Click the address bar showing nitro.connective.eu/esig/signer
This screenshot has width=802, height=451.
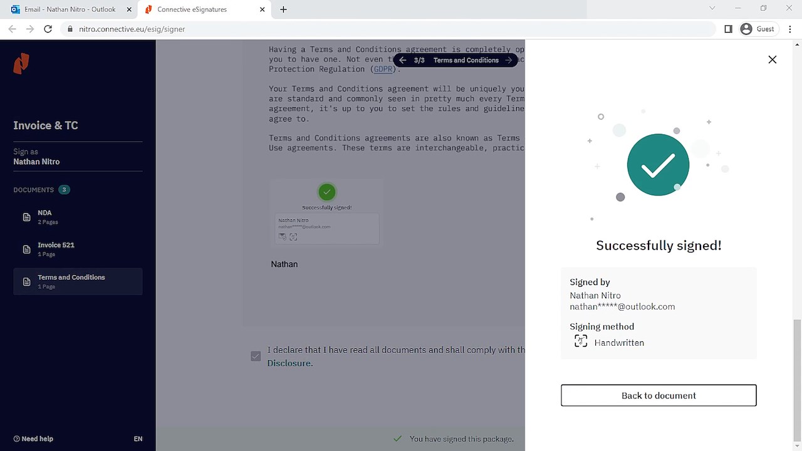(x=132, y=29)
